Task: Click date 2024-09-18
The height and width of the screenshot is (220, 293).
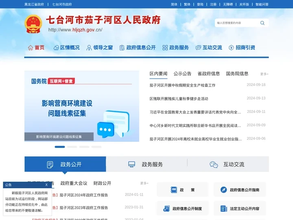Action: tap(256, 85)
